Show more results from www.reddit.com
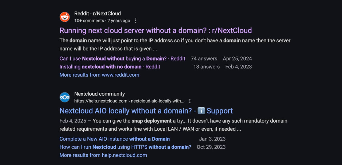This screenshot has height=165, width=342. tap(99, 75)
